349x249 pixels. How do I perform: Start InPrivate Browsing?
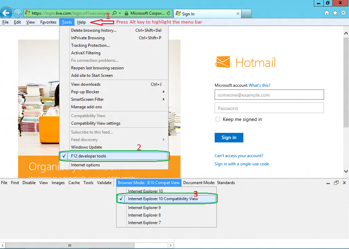(114, 38)
